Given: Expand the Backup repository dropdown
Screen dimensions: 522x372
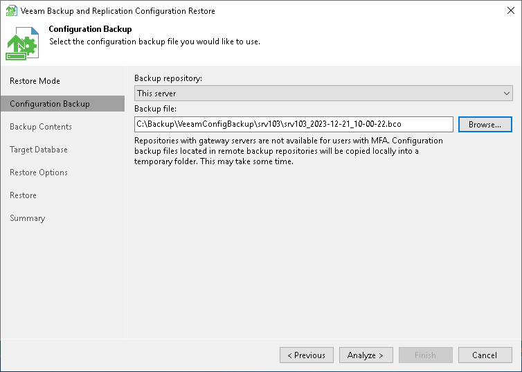Looking at the screenshot, I should point(323,93).
